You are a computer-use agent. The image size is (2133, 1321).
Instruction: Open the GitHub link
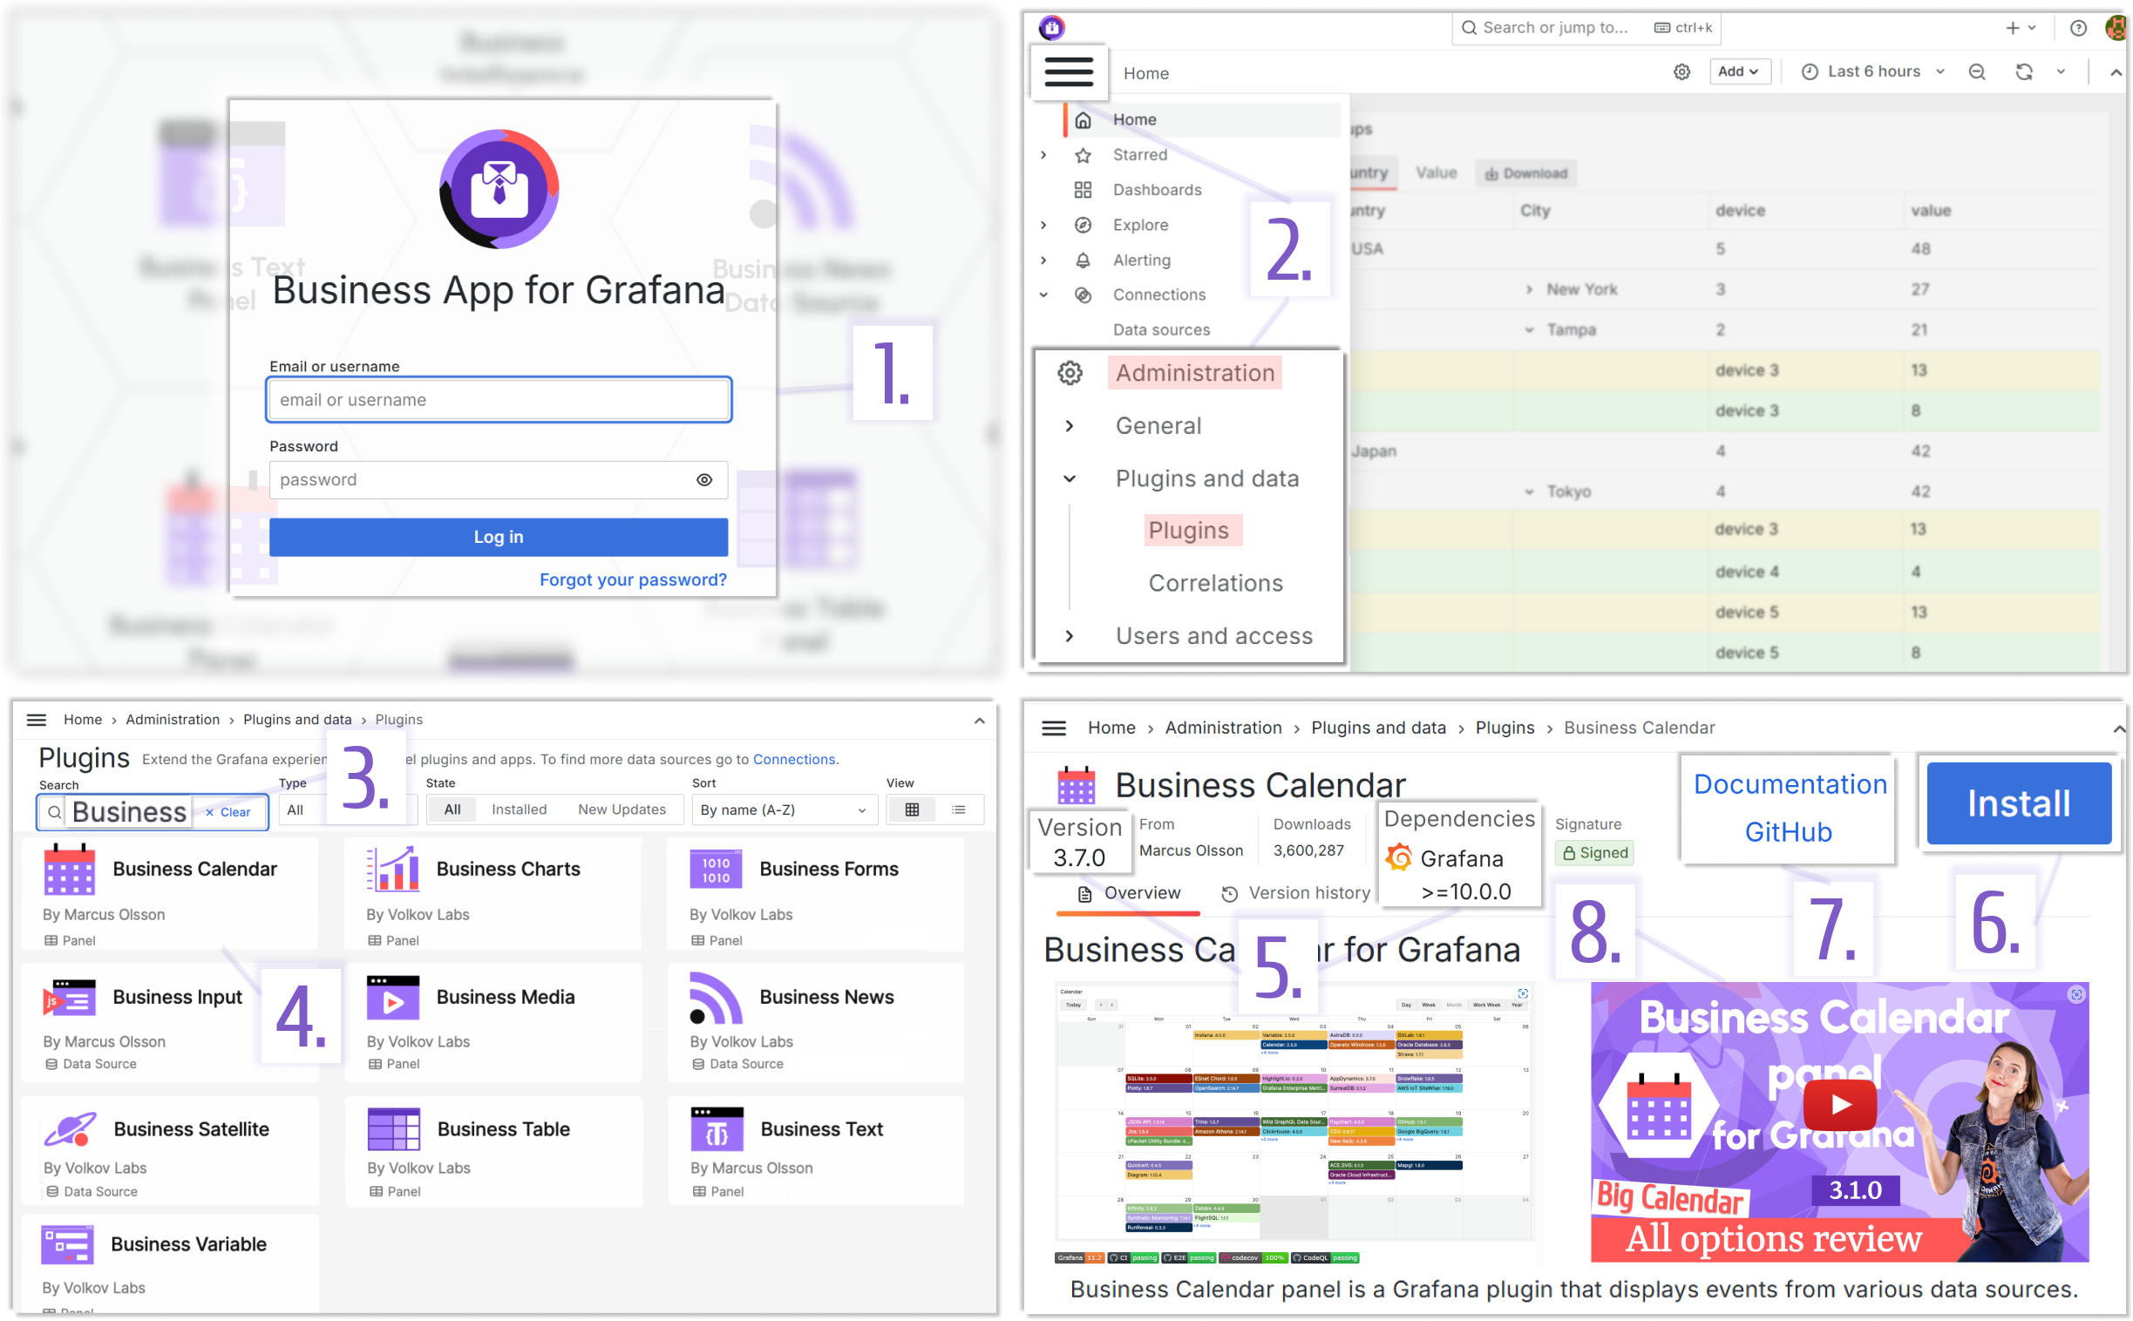(1788, 832)
